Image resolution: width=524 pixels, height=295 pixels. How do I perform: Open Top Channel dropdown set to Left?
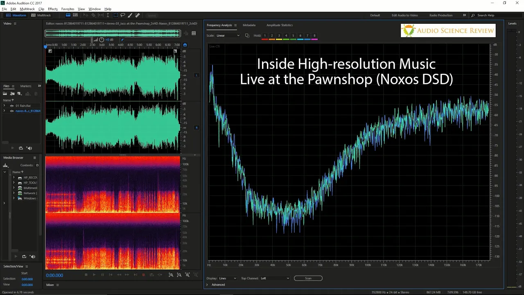tap(275, 278)
